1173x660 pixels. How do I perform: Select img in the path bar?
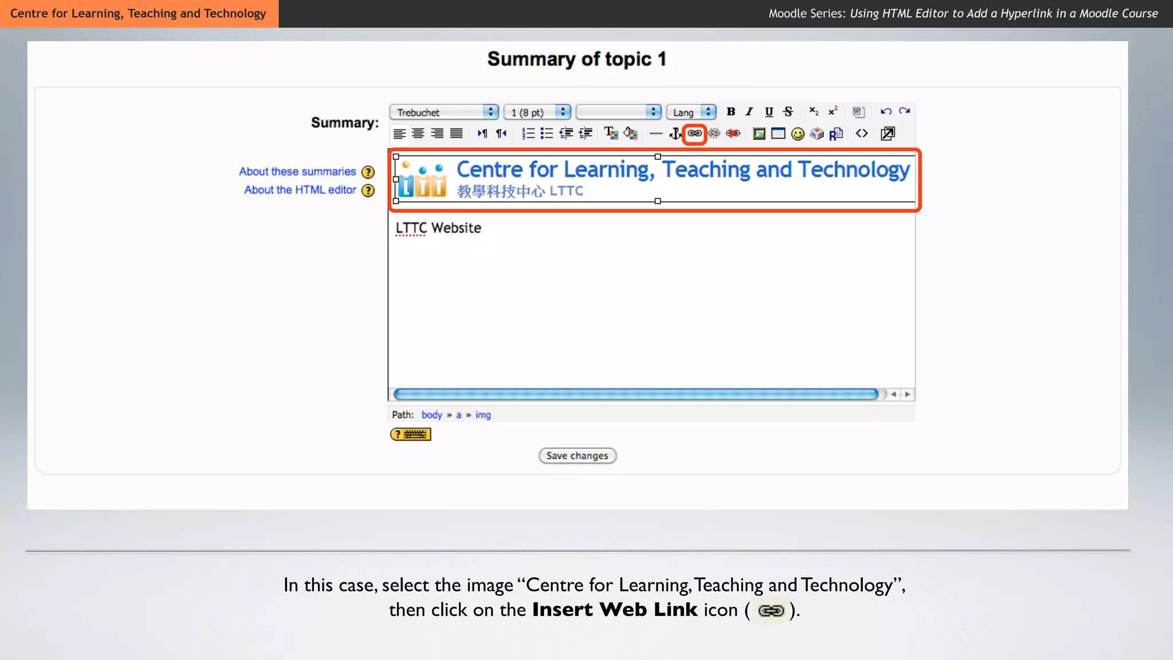[x=483, y=414]
